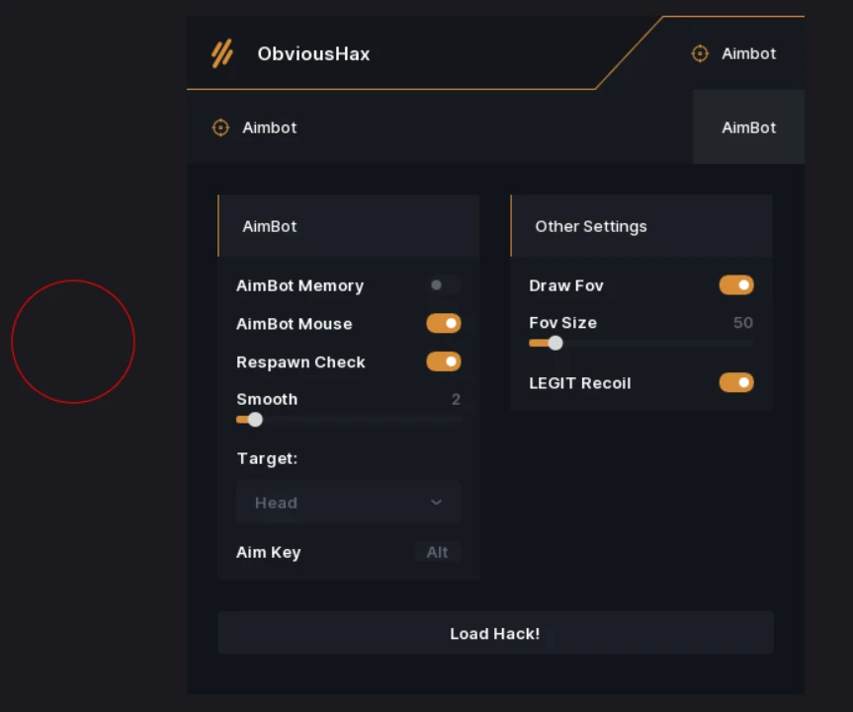The height and width of the screenshot is (712, 853).
Task: Disable the AimBot Mouse toggle
Action: point(444,323)
